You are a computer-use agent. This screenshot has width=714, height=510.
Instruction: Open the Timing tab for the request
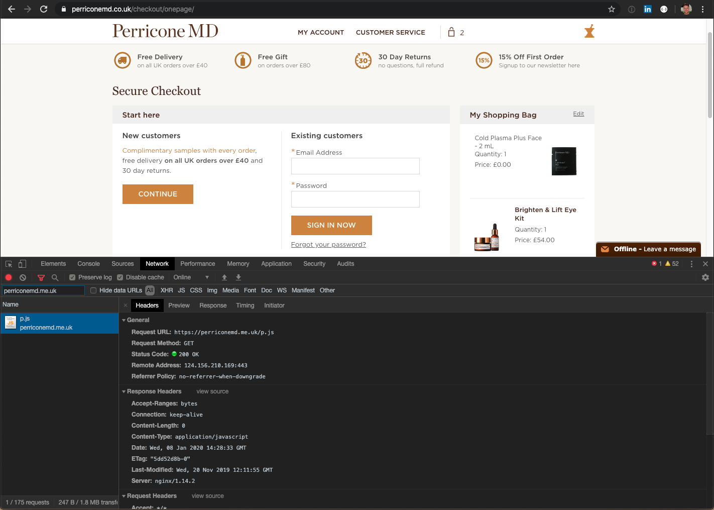click(245, 305)
